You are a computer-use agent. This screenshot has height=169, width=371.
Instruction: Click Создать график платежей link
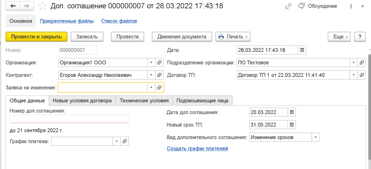197,148
